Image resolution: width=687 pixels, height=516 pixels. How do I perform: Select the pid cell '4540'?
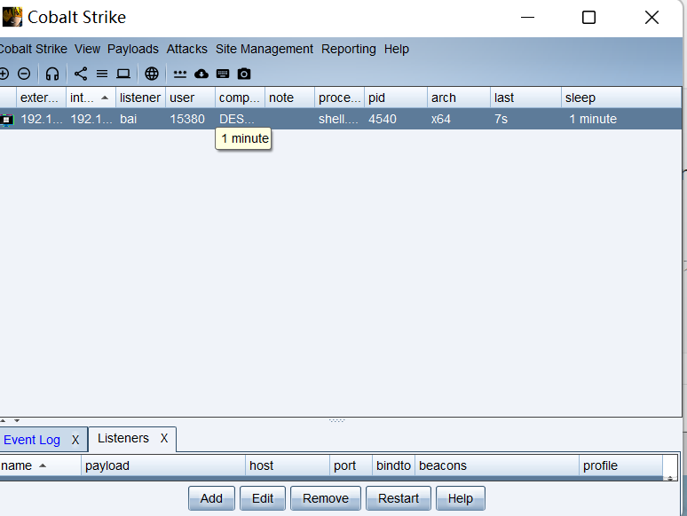pos(396,119)
